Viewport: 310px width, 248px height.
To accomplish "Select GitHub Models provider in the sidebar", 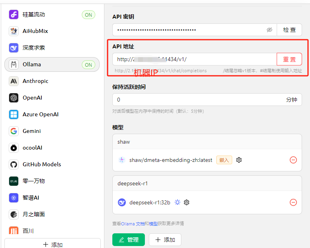I will coord(52,164).
